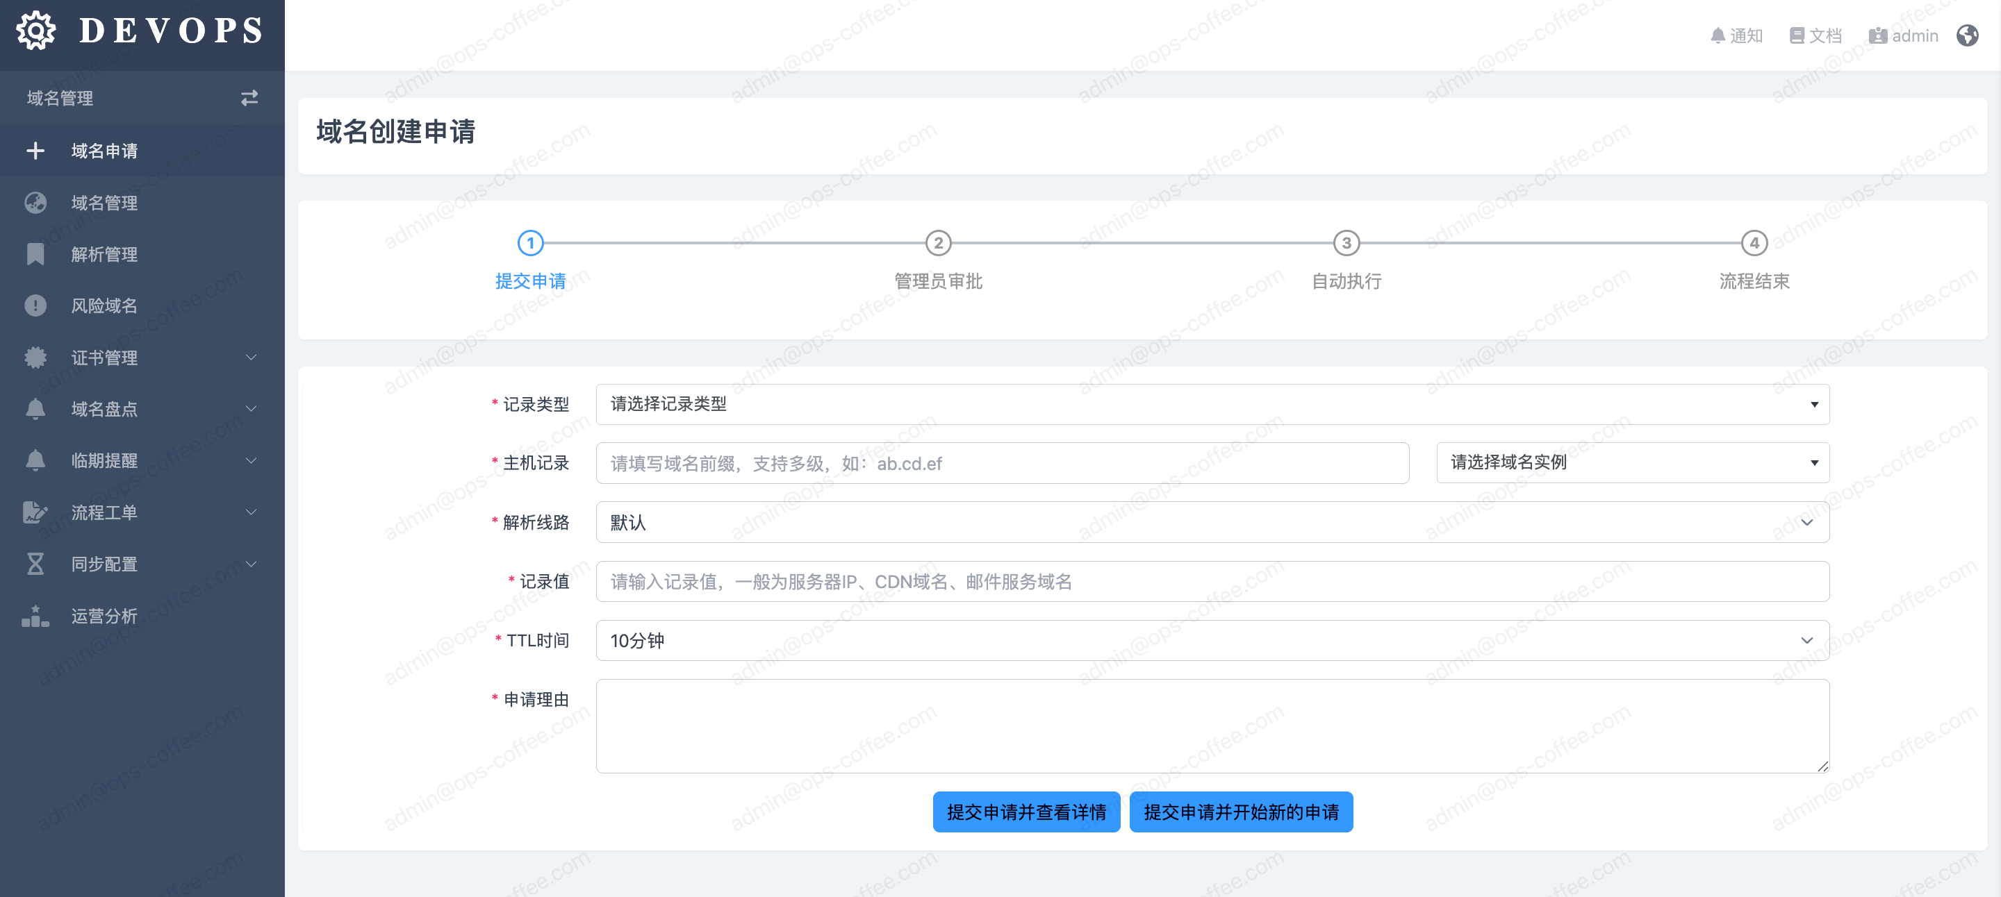Screen dimensions: 2001x897
Task: Open the 请选择域名实例 dropdown
Action: (x=1632, y=462)
